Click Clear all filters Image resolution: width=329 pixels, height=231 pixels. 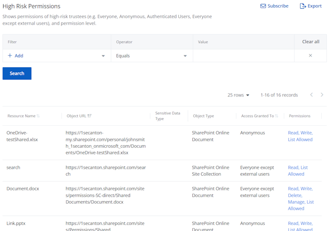coord(310,42)
